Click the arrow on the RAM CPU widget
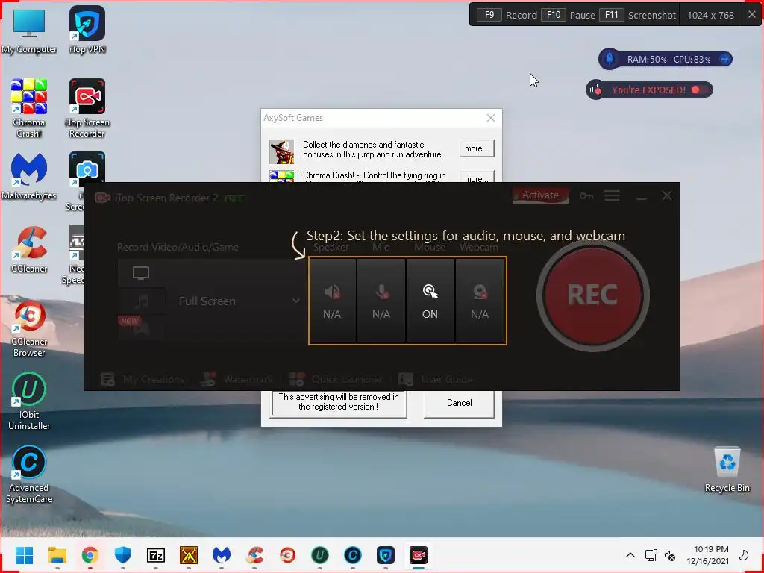The image size is (764, 573). [x=725, y=60]
